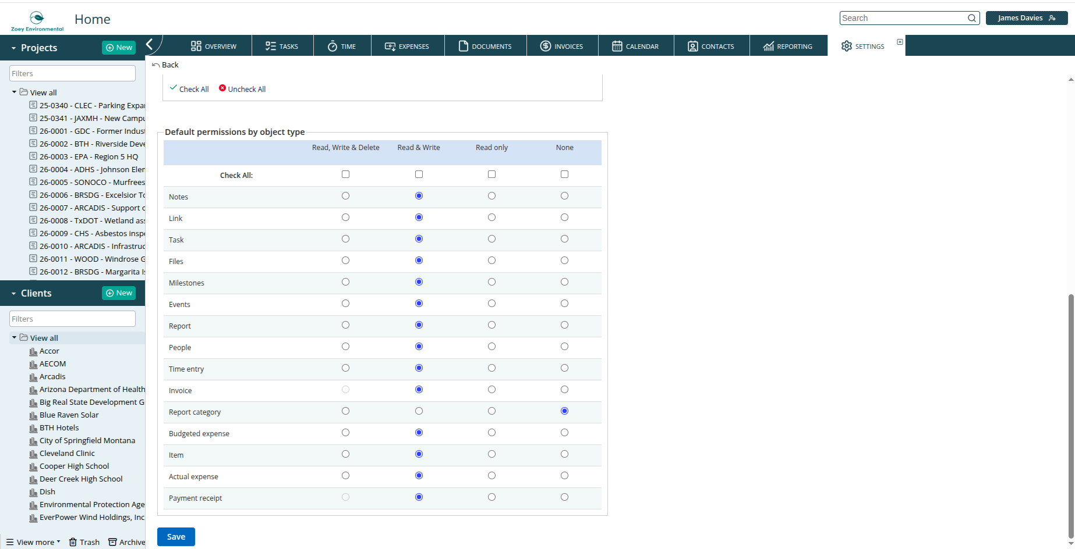This screenshot has width=1075, height=549.
Task: Select Read only for Notes
Action: coord(491,196)
